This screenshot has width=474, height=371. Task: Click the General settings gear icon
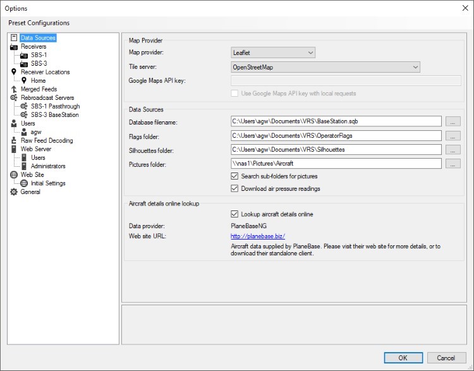coord(14,192)
